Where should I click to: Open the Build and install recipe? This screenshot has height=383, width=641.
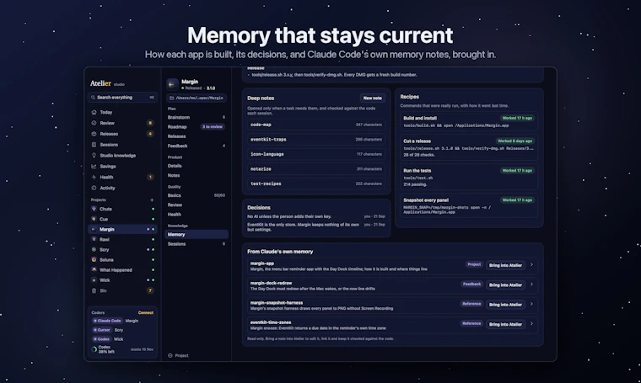(x=469, y=121)
